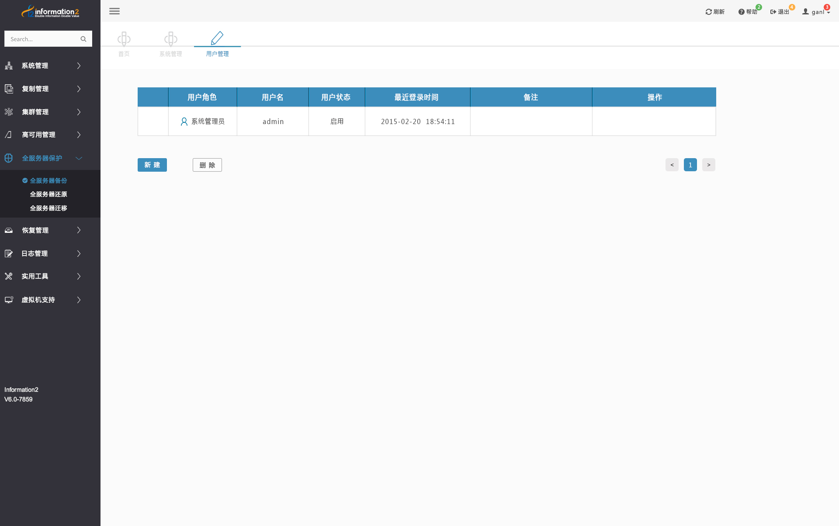Expand the 复制管理 chevron

79,89
